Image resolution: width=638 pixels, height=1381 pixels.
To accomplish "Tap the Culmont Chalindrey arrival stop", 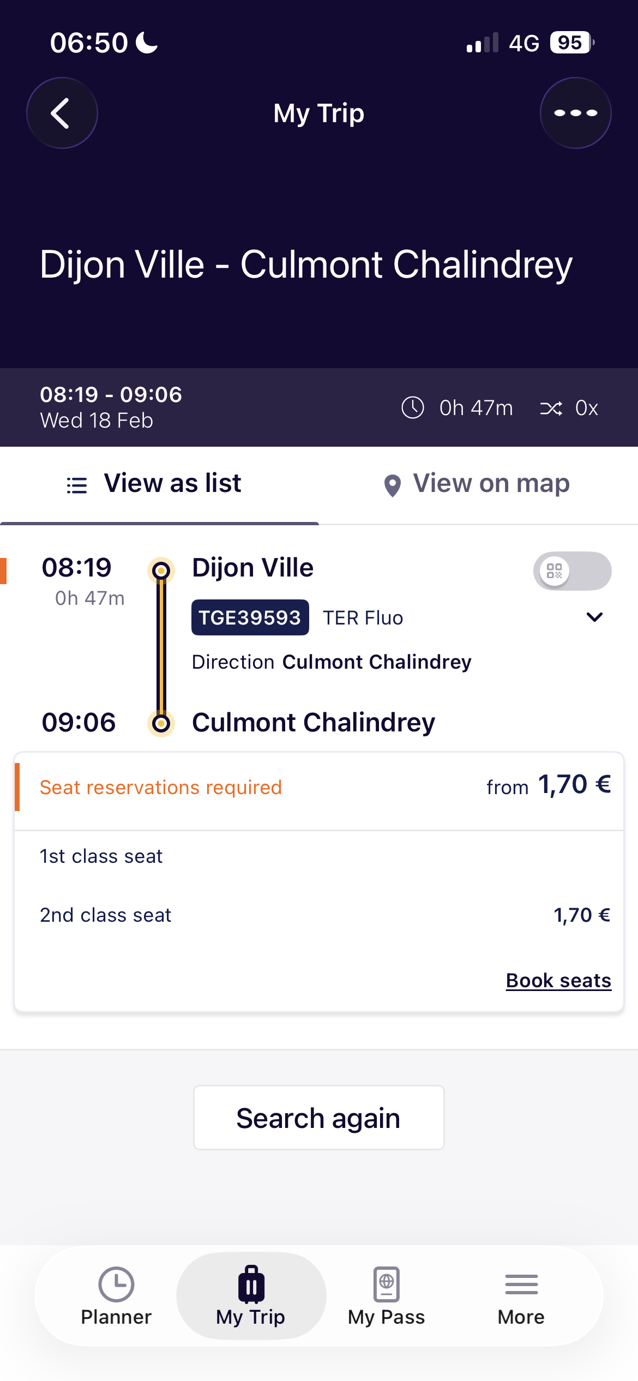I will (x=314, y=723).
